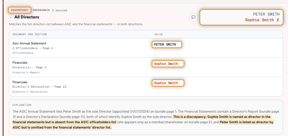
Task: Click highlighted 'This is a discrepancy' sentence
Action: [141, 119]
